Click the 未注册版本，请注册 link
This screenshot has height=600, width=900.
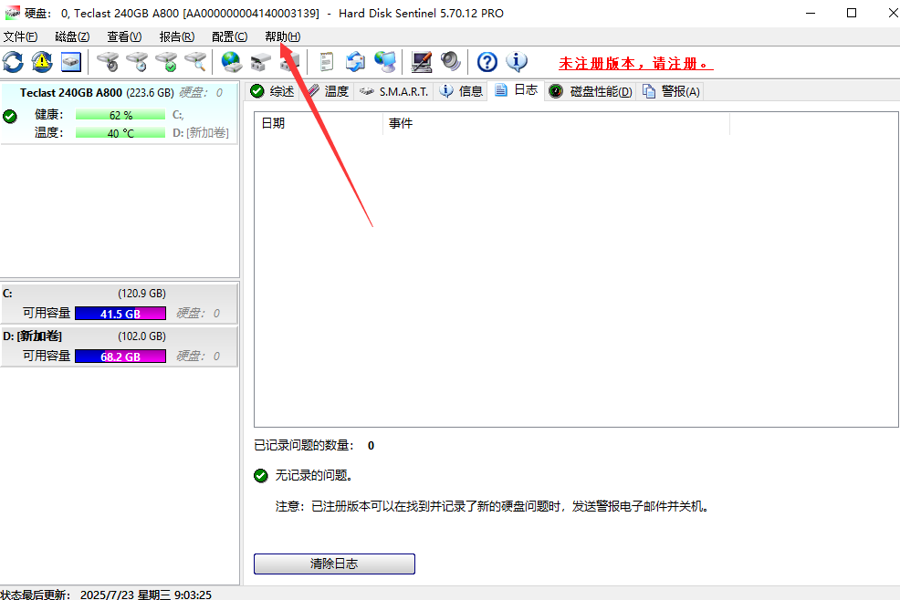[635, 64]
